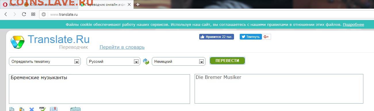374x111 pixels.
Task: Click the copy text icon below source box
Action: [x=12, y=109]
